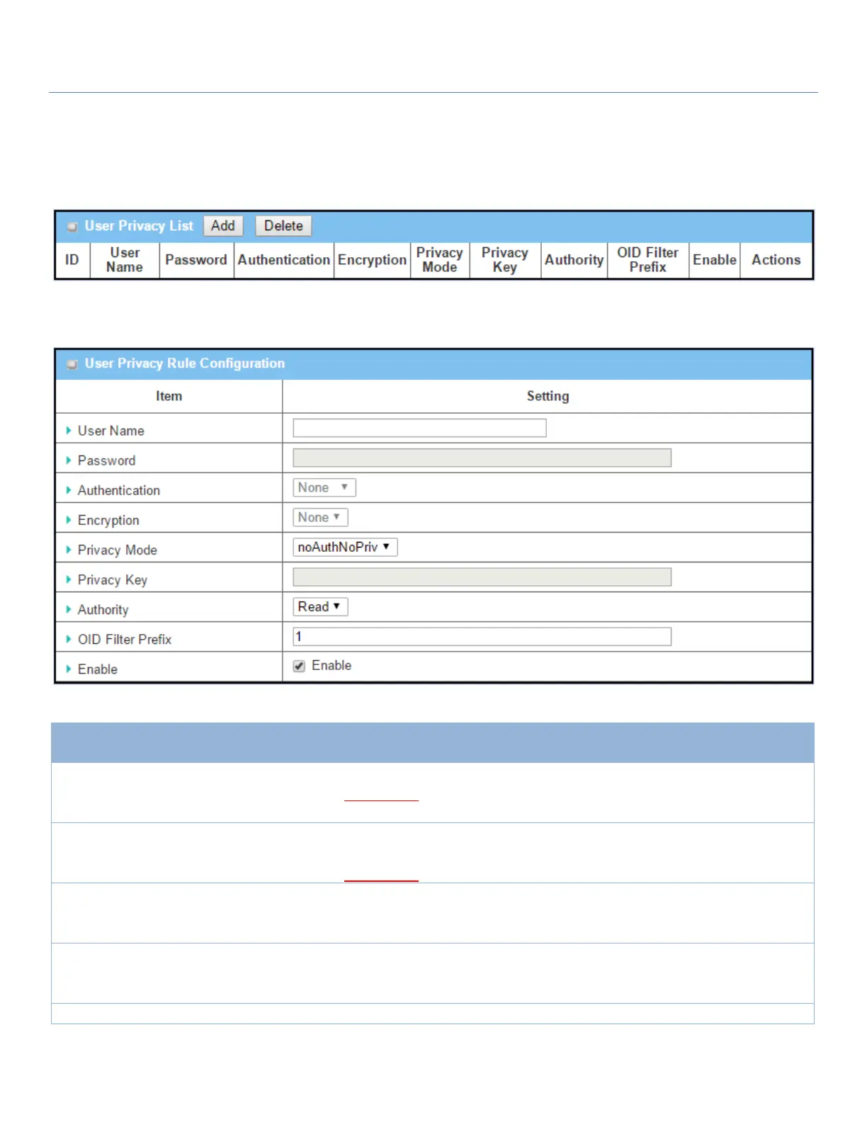Click the Authentication column header
The width and height of the screenshot is (867, 1122).
pos(284,260)
